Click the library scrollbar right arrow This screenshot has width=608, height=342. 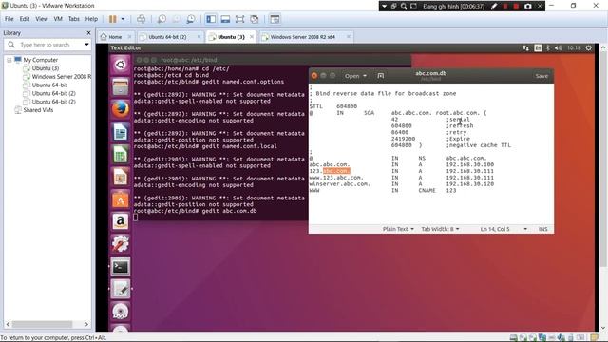tap(86, 324)
